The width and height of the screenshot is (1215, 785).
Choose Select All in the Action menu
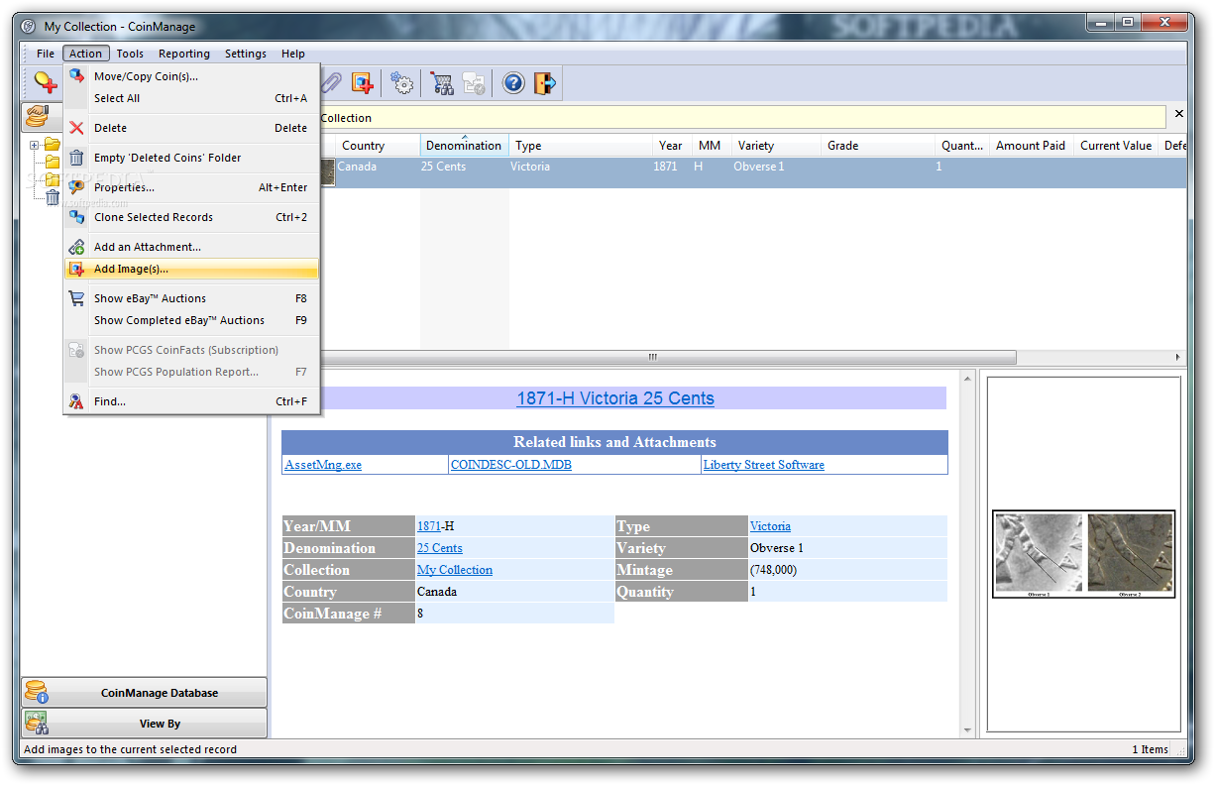[x=191, y=98]
